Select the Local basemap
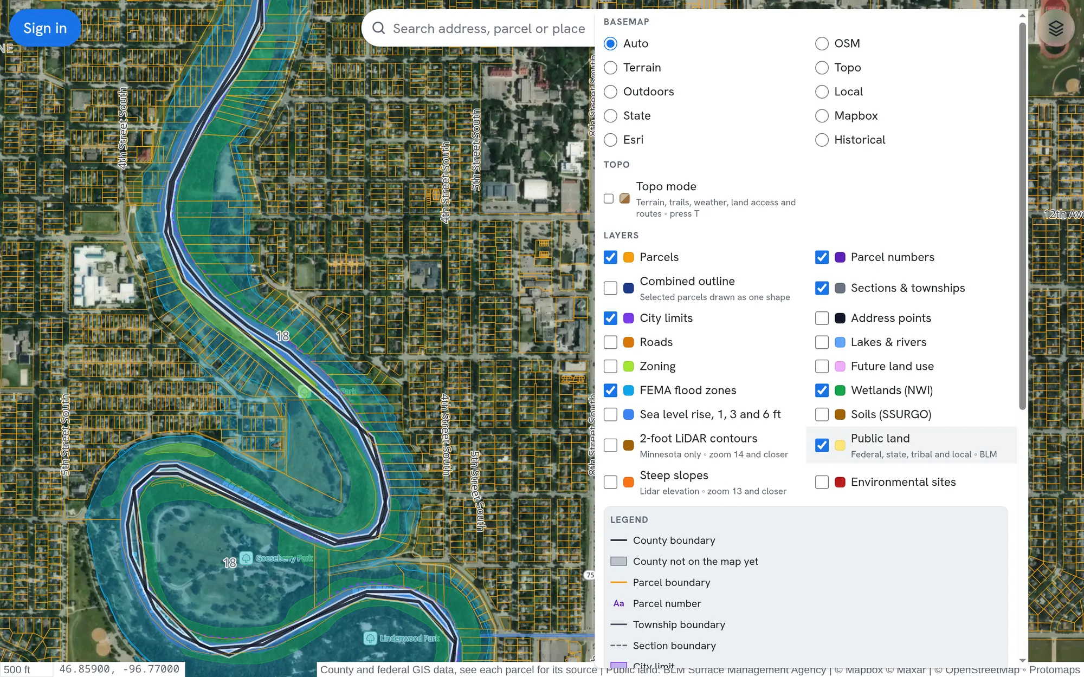 point(822,92)
